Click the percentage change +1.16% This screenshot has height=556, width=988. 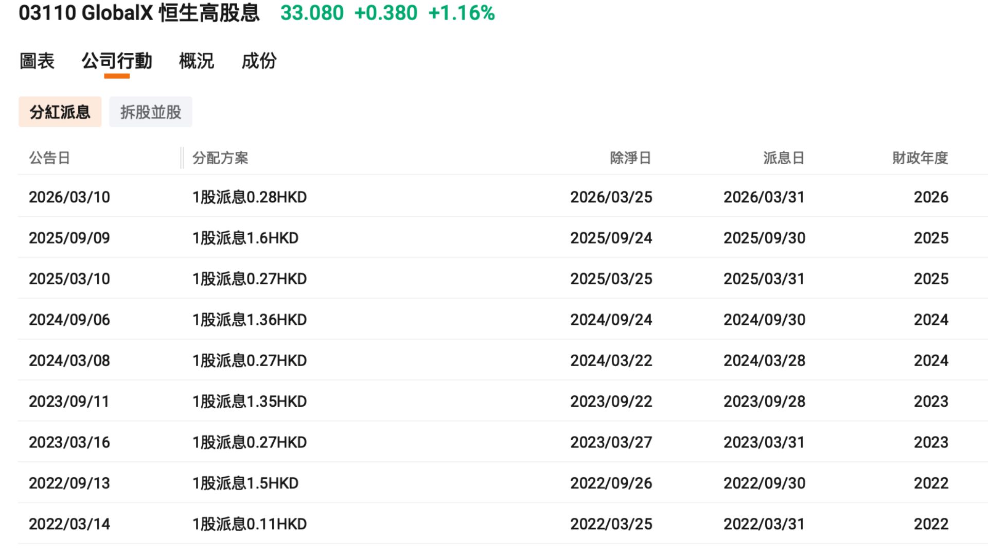point(462,13)
